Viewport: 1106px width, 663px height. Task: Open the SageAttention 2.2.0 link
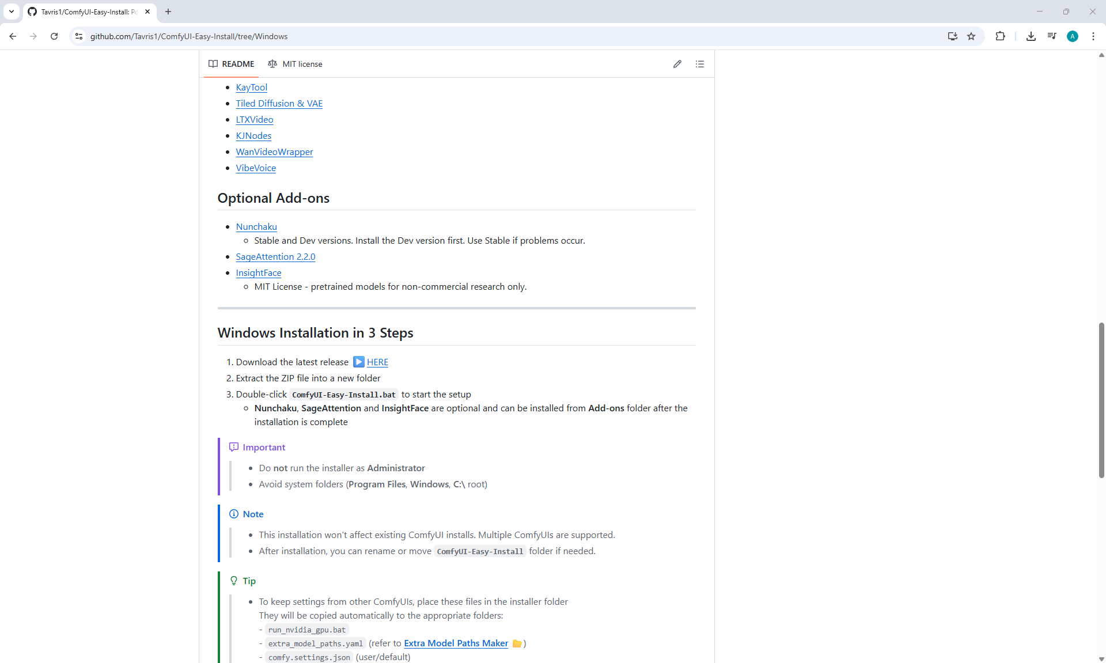coord(275,257)
